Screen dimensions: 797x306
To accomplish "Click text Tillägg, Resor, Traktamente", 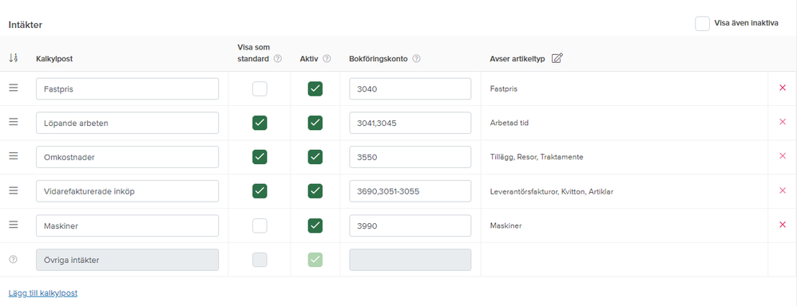I will (536, 157).
